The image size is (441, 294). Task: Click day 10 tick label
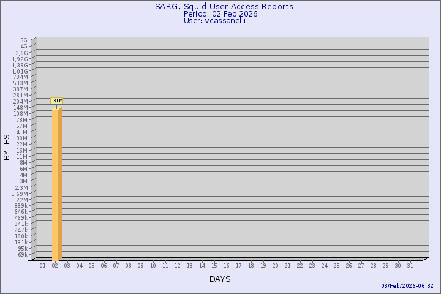pyautogui.click(x=153, y=266)
